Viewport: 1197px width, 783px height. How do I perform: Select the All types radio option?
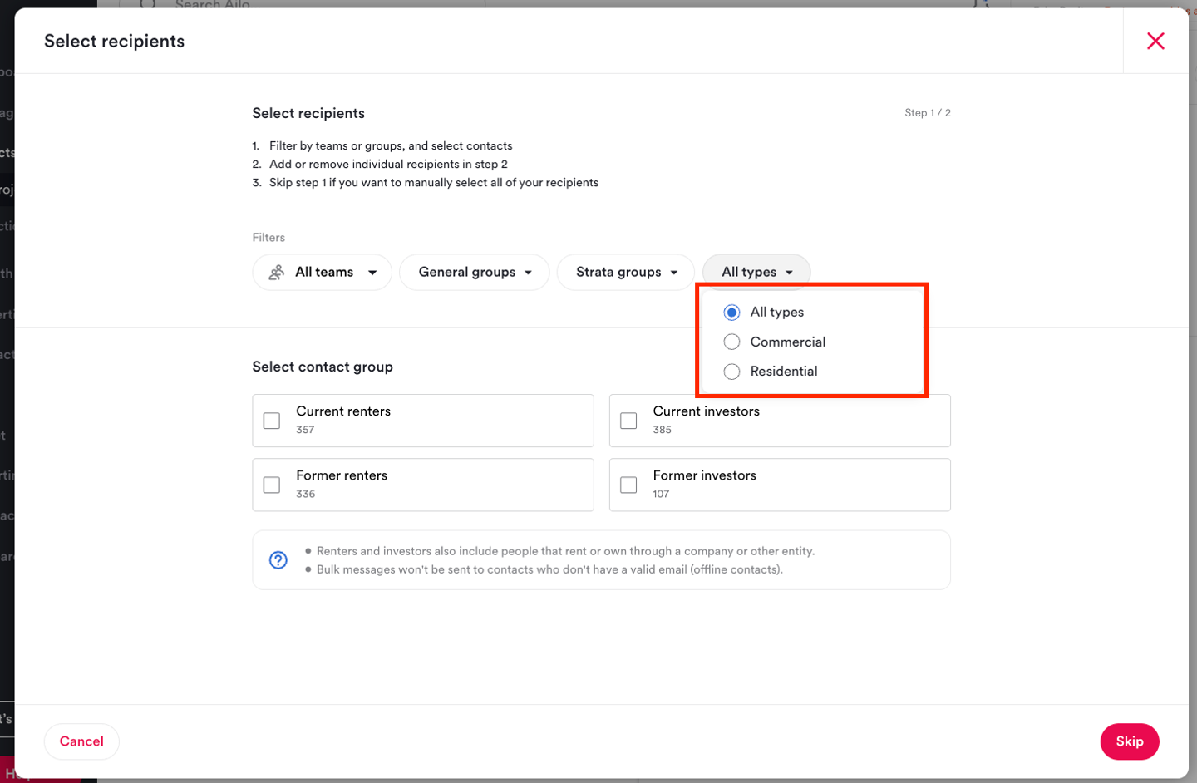(x=731, y=313)
